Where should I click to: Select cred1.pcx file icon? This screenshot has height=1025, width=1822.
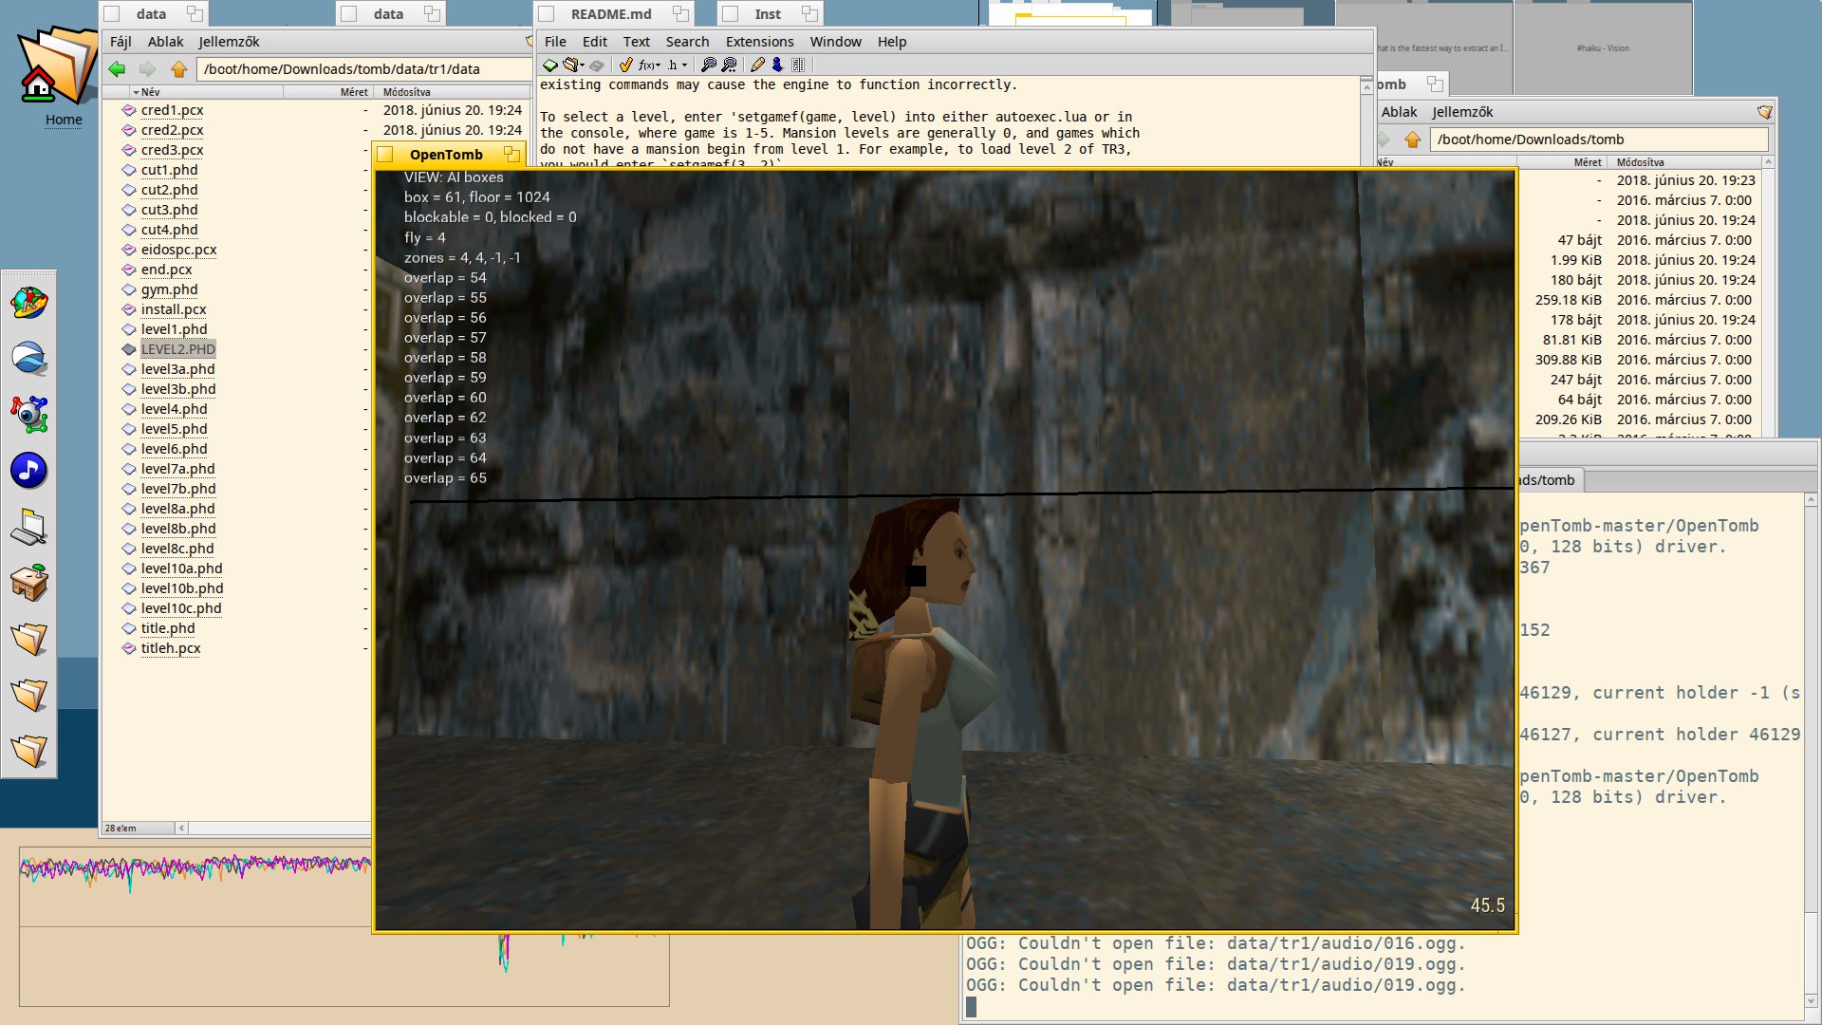[129, 110]
